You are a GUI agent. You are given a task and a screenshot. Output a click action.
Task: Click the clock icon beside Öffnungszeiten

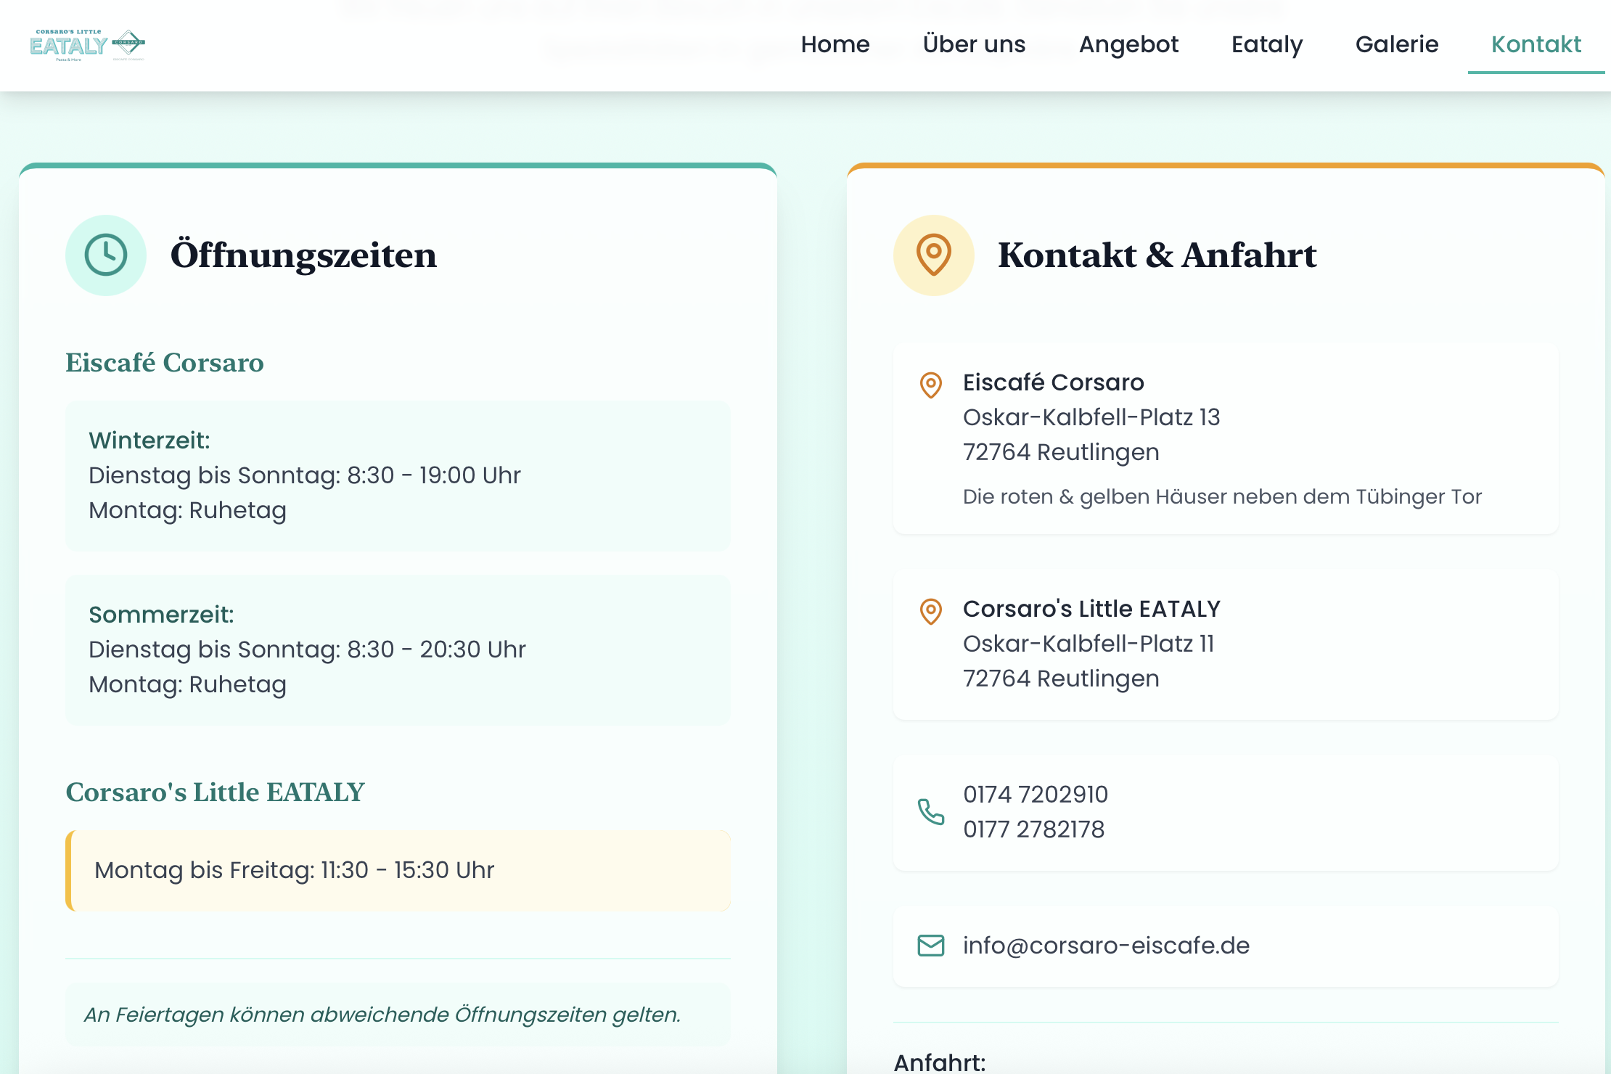pos(106,255)
